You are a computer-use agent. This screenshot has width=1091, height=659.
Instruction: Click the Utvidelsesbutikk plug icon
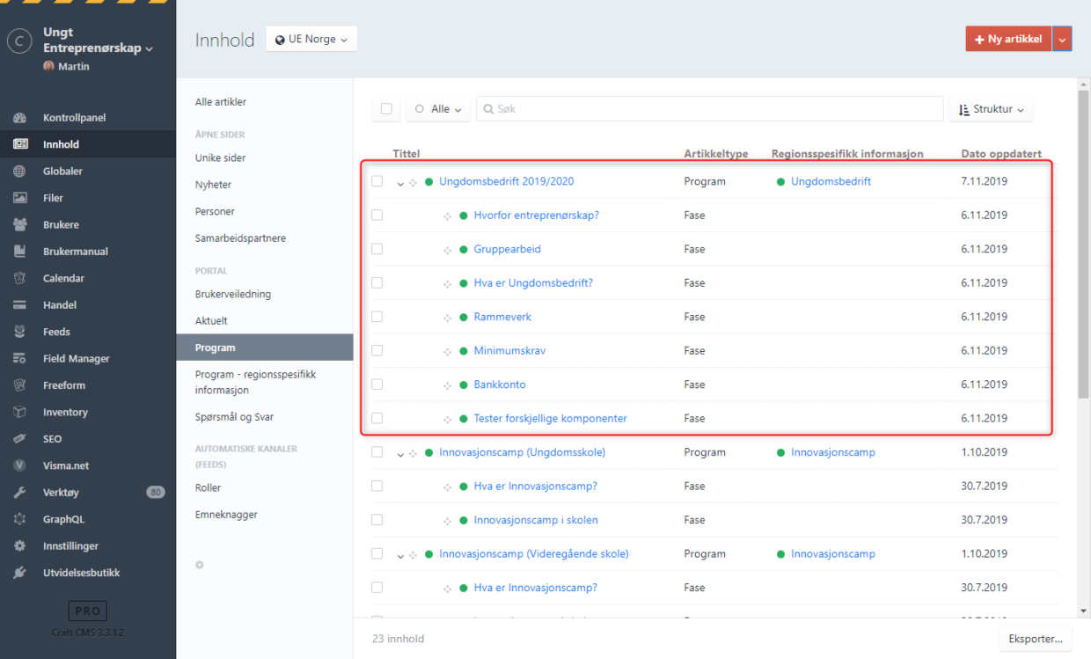(x=19, y=573)
